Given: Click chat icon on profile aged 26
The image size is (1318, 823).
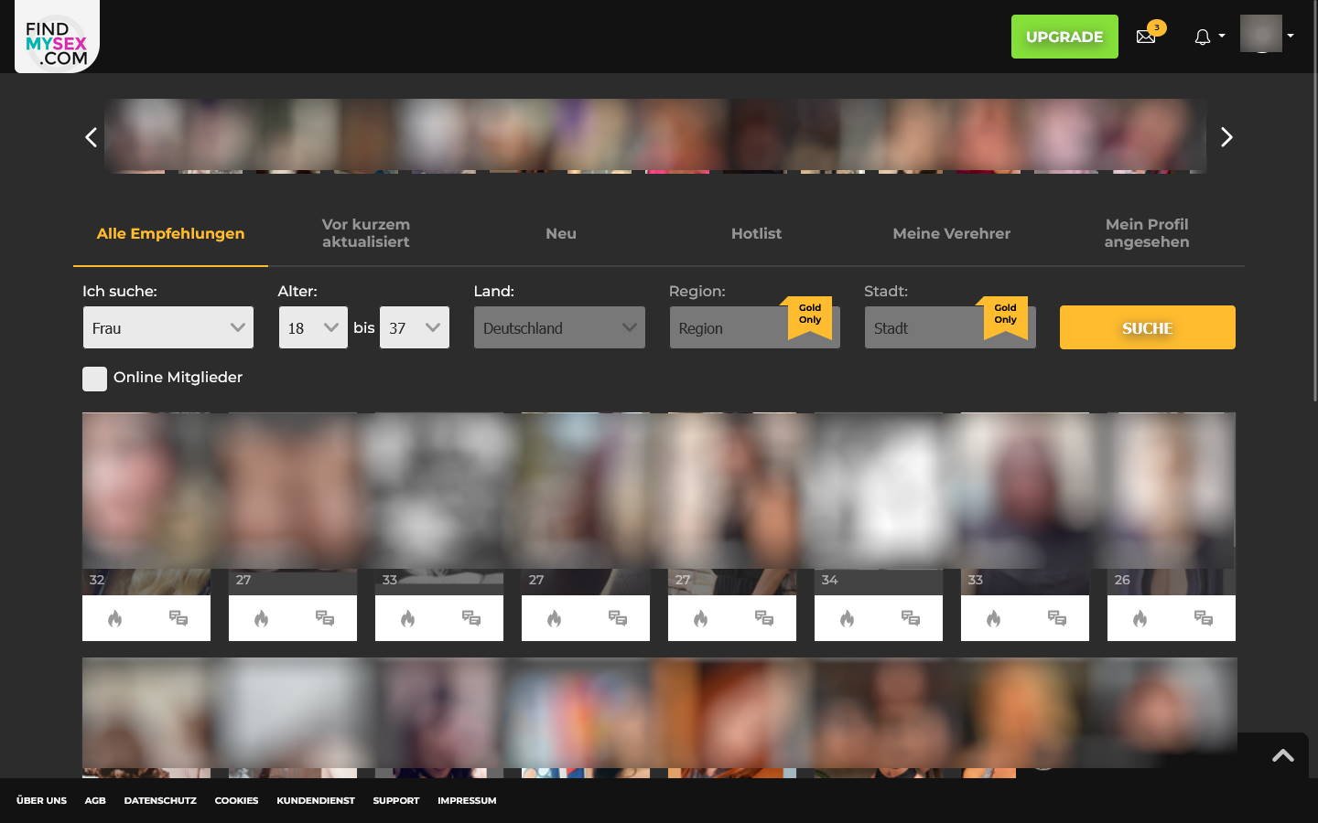Looking at the screenshot, I should click(x=1204, y=619).
